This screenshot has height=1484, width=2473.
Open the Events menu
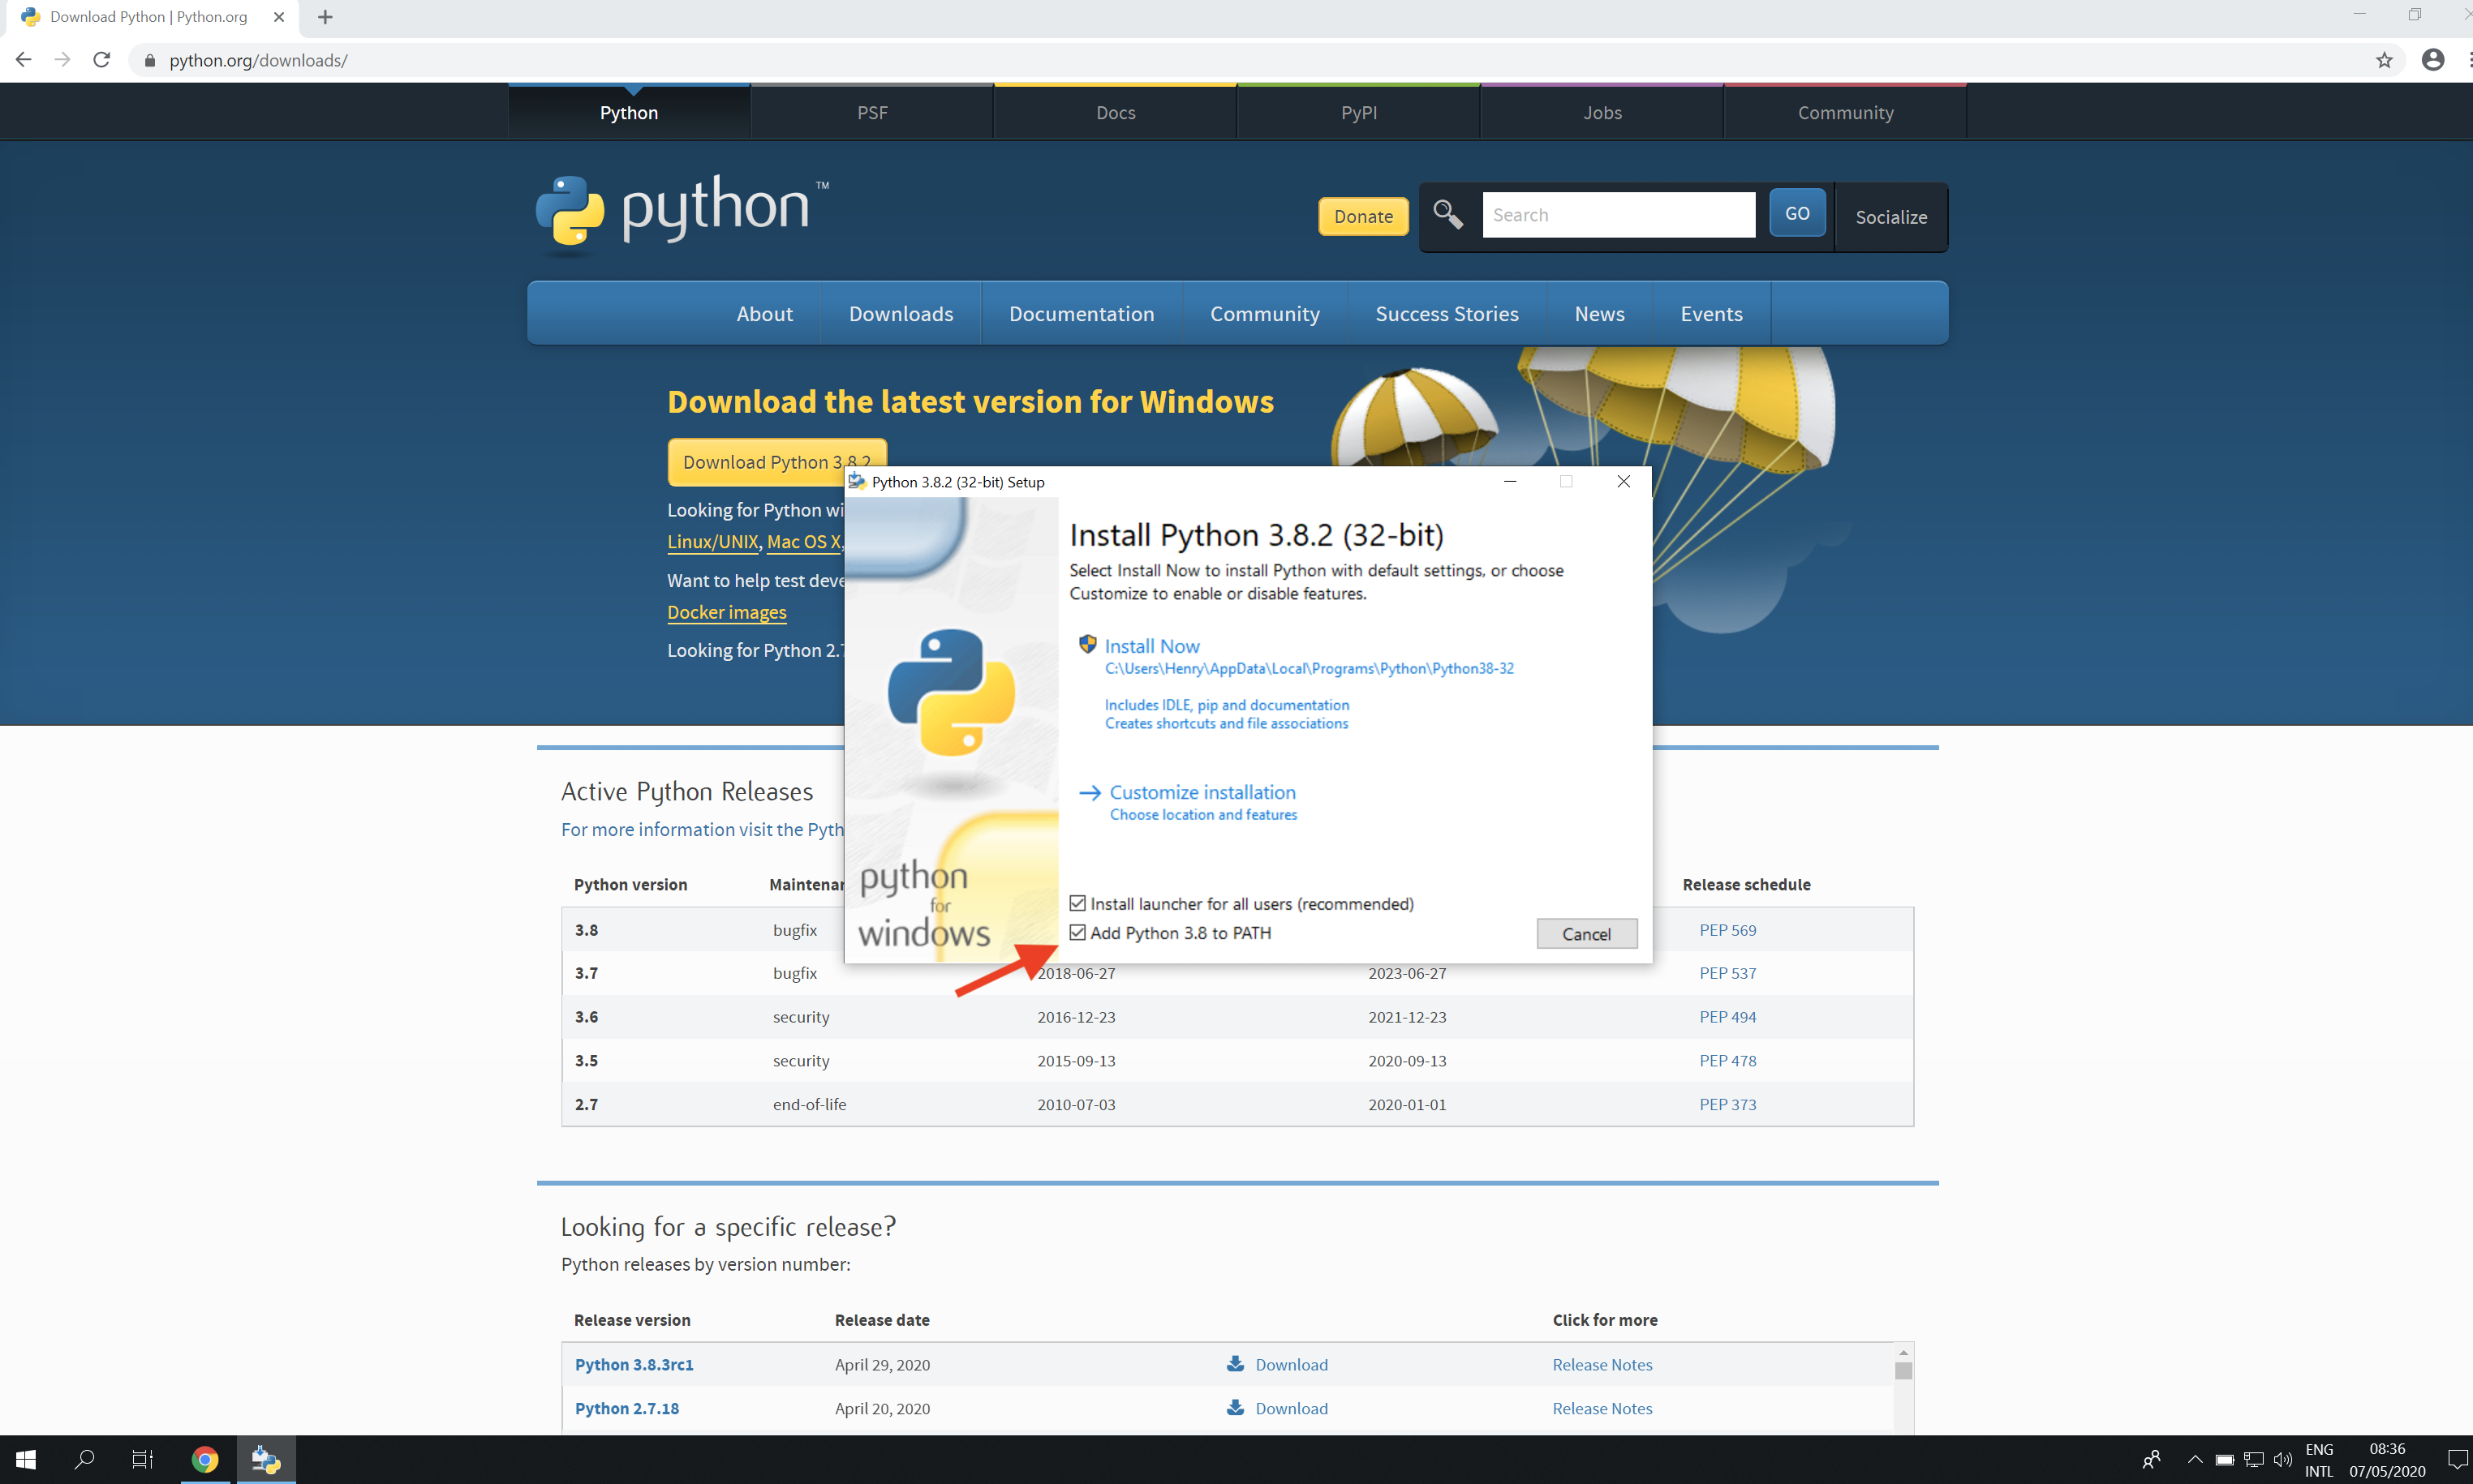click(1710, 314)
